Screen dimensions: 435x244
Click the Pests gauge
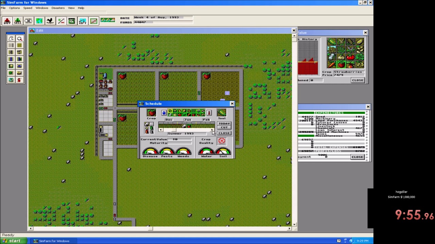point(167,151)
